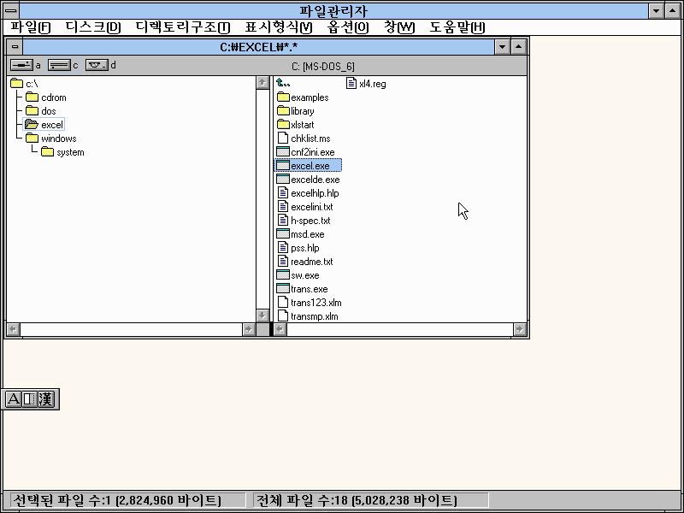This screenshot has width=684, height=513.
Task: Open the 표시형식(V) menu
Action: pos(279,27)
